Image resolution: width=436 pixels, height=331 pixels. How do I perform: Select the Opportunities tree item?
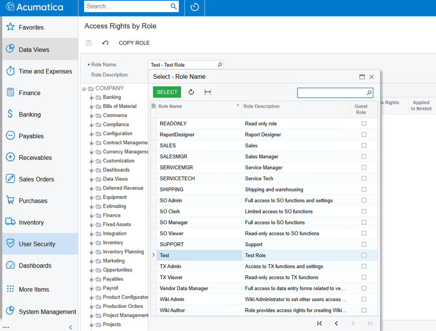pos(117,270)
